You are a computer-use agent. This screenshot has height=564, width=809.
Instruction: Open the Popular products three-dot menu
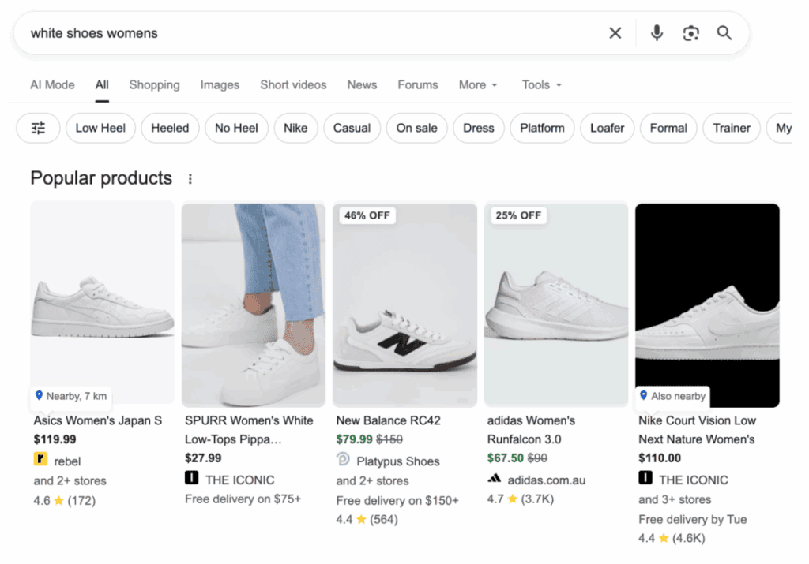pos(190,178)
